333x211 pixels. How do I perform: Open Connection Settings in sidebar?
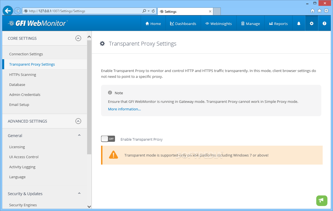pyautogui.click(x=26, y=54)
